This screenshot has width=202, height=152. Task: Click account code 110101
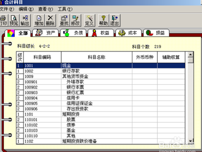coord(31,119)
